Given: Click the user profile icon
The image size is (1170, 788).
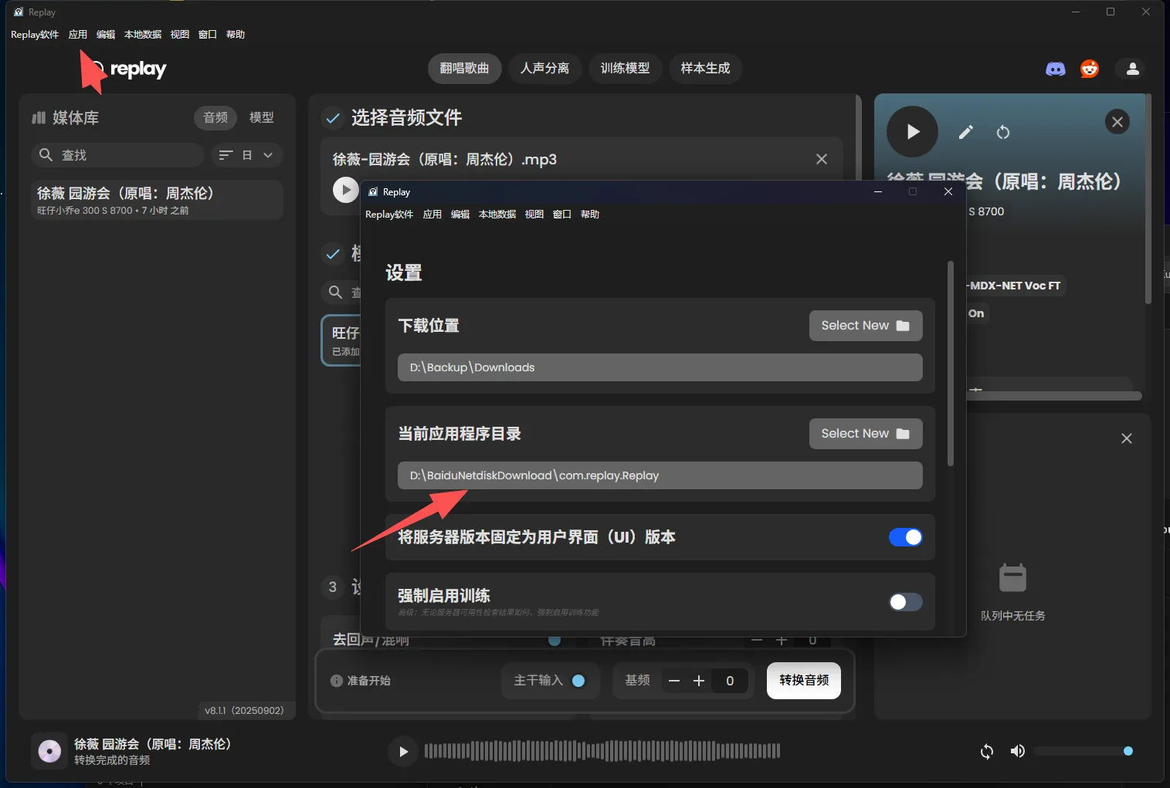Looking at the screenshot, I should click(1131, 69).
